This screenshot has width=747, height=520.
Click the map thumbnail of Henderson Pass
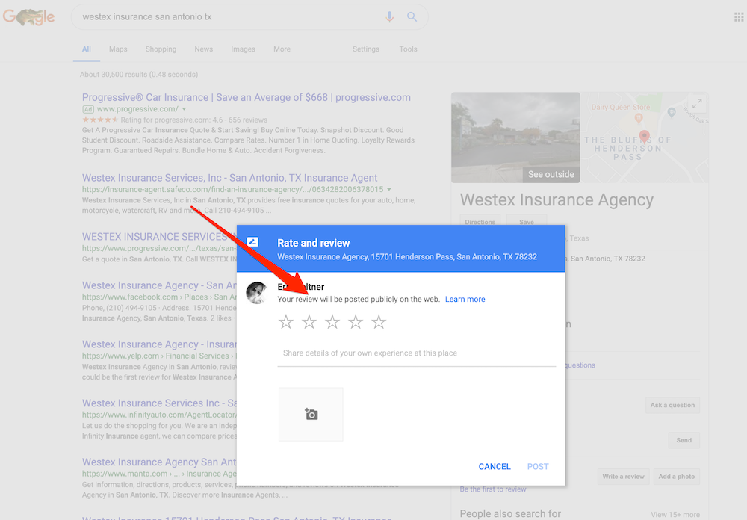pos(644,137)
